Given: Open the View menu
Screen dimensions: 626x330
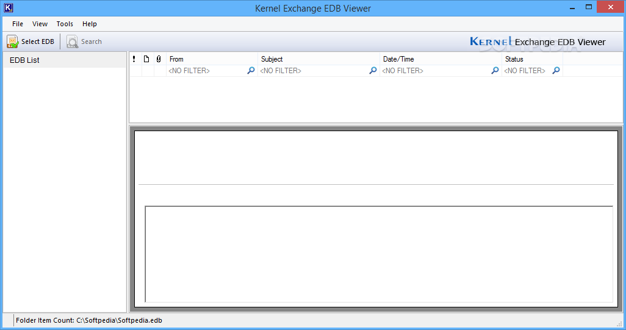Looking at the screenshot, I should point(40,24).
